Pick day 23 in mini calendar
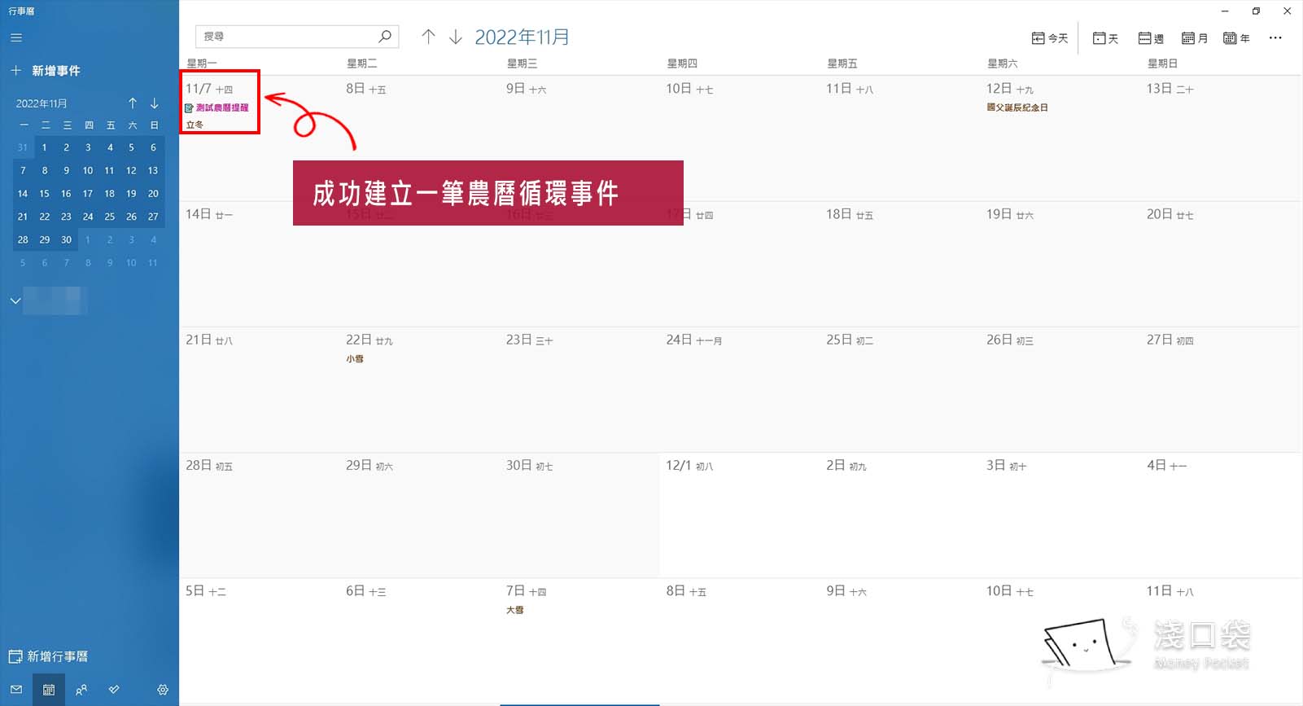Viewport: 1303px width, 706px height. tap(66, 217)
